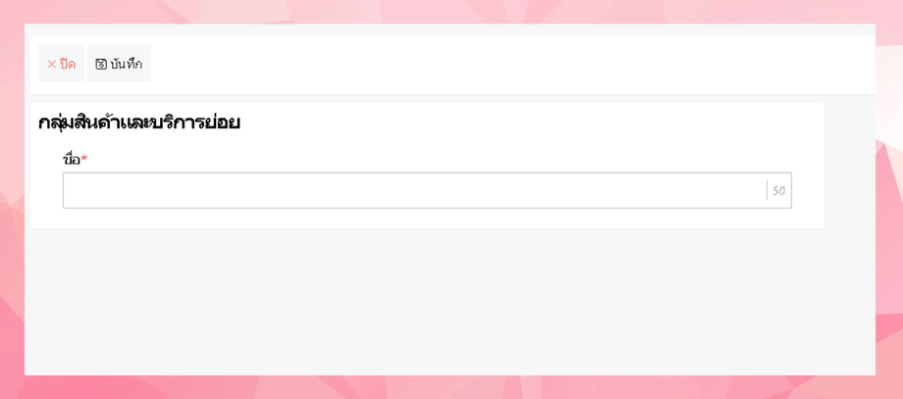Click the gray strip above the toolbar
Image resolution: width=903 pixels, height=399 pixels.
click(450, 29)
